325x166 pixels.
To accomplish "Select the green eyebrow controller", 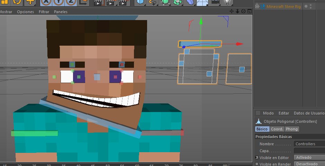I will click(x=72, y=64).
